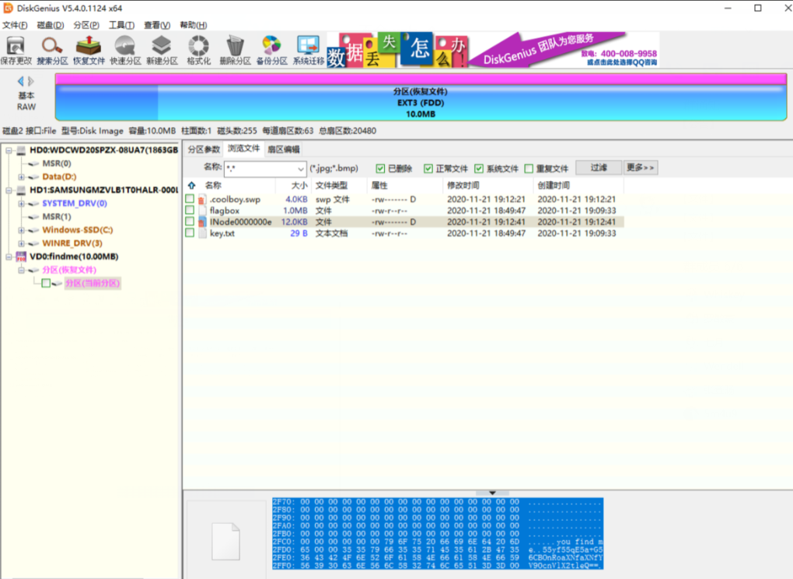
Task: Expand the Windows-SSD(C:) partition node
Action: (x=21, y=230)
